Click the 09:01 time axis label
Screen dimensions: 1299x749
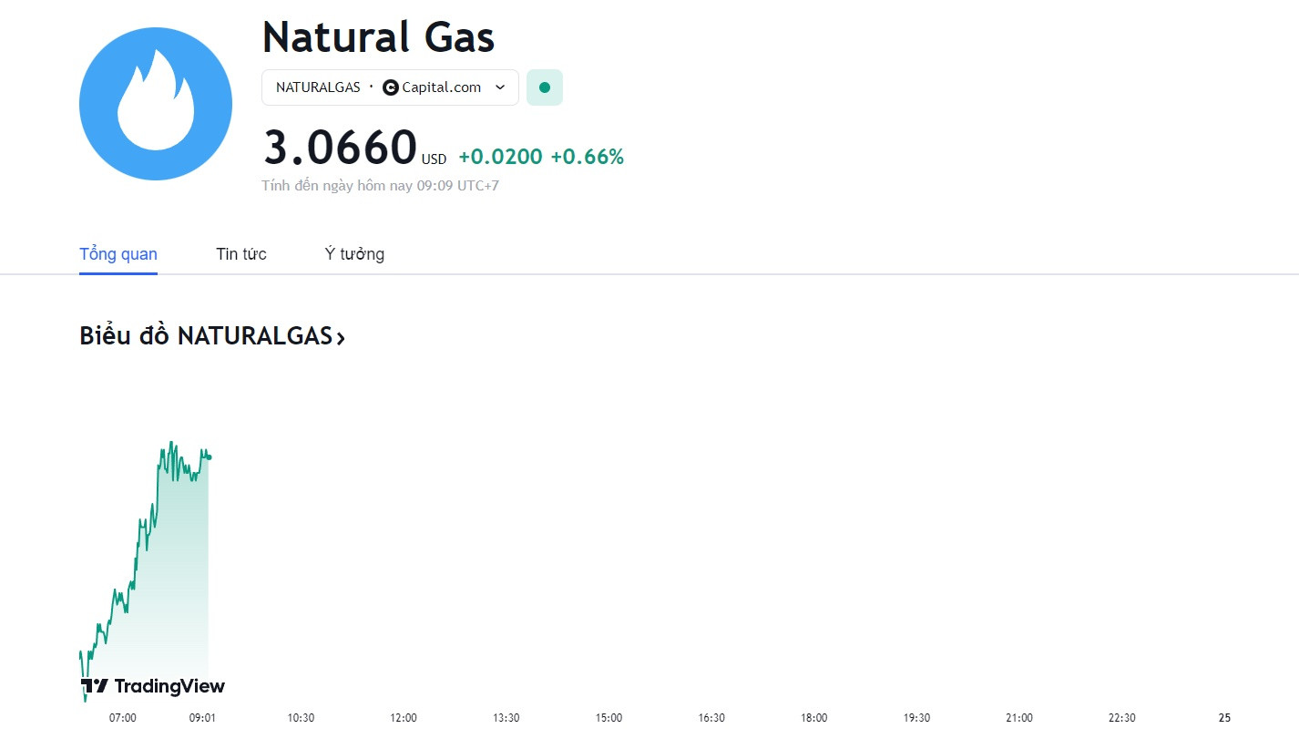click(x=202, y=718)
